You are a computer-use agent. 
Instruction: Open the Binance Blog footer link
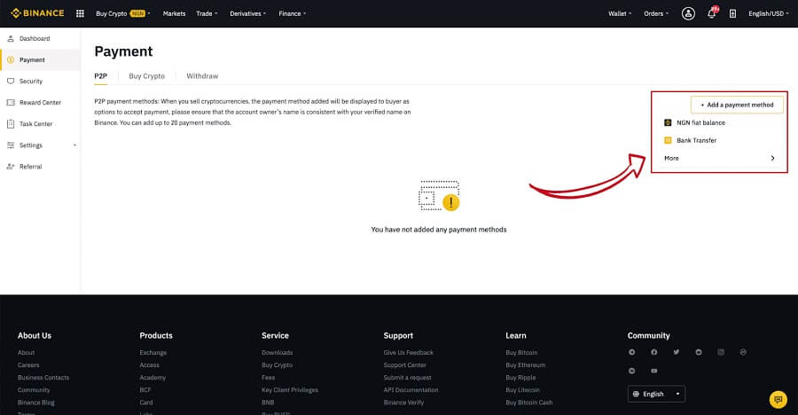[36, 403]
